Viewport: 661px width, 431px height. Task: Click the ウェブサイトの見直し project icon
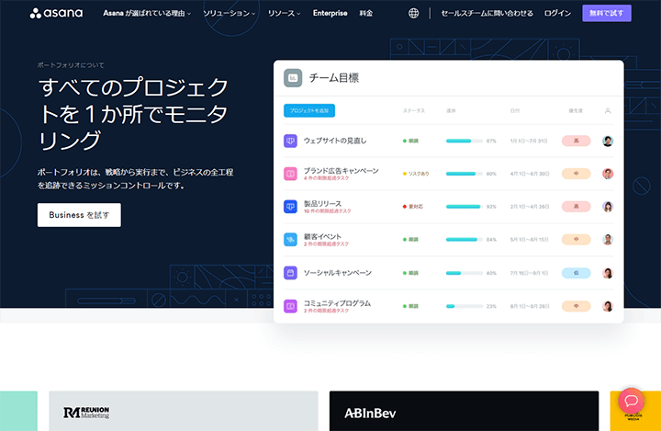pyautogui.click(x=290, y=141)
